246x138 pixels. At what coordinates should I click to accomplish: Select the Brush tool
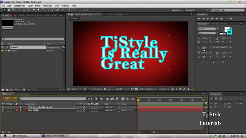[x=49, y=10]
